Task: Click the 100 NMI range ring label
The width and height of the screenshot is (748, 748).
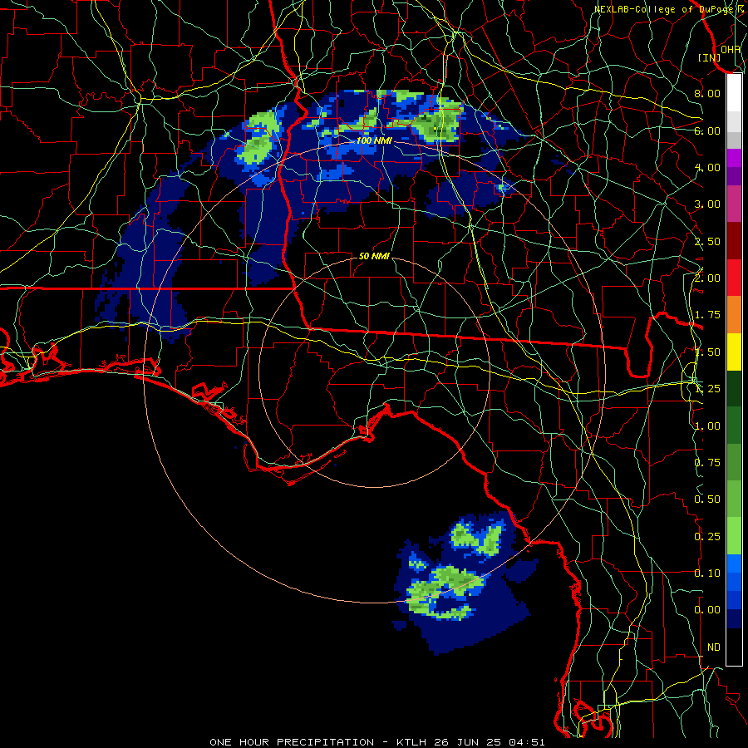Action: [374, 140]
